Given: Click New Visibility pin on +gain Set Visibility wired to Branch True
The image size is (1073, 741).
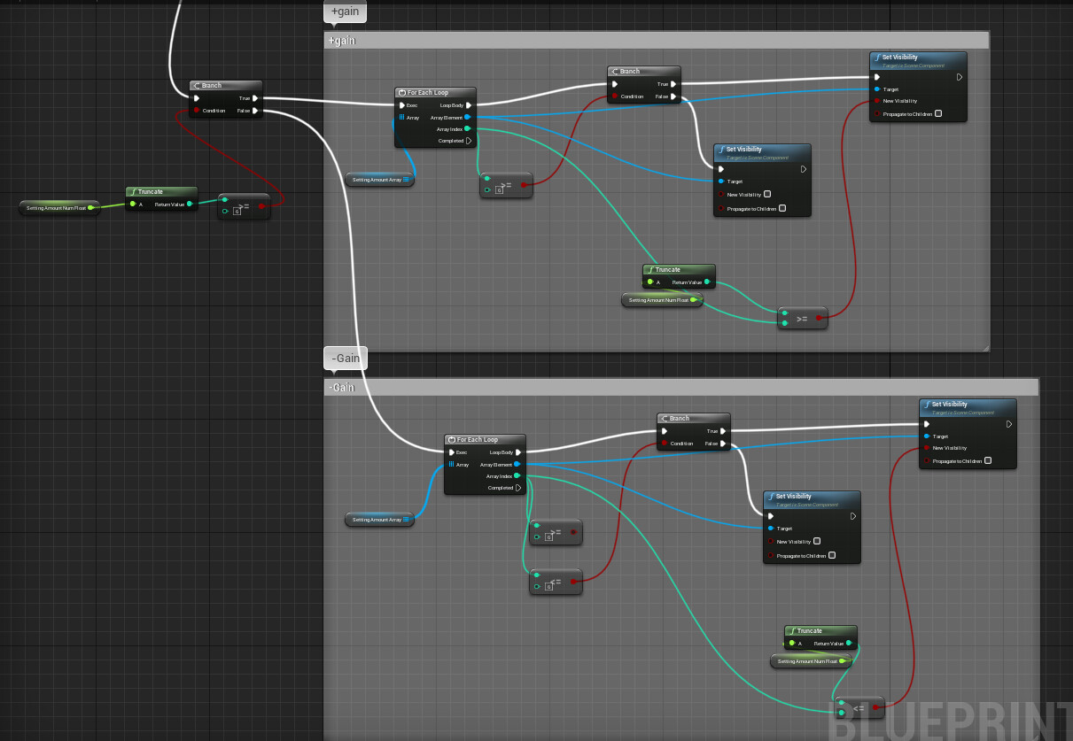Looking at the screenshot, I should pyautogui.click(x=876, y=101).
